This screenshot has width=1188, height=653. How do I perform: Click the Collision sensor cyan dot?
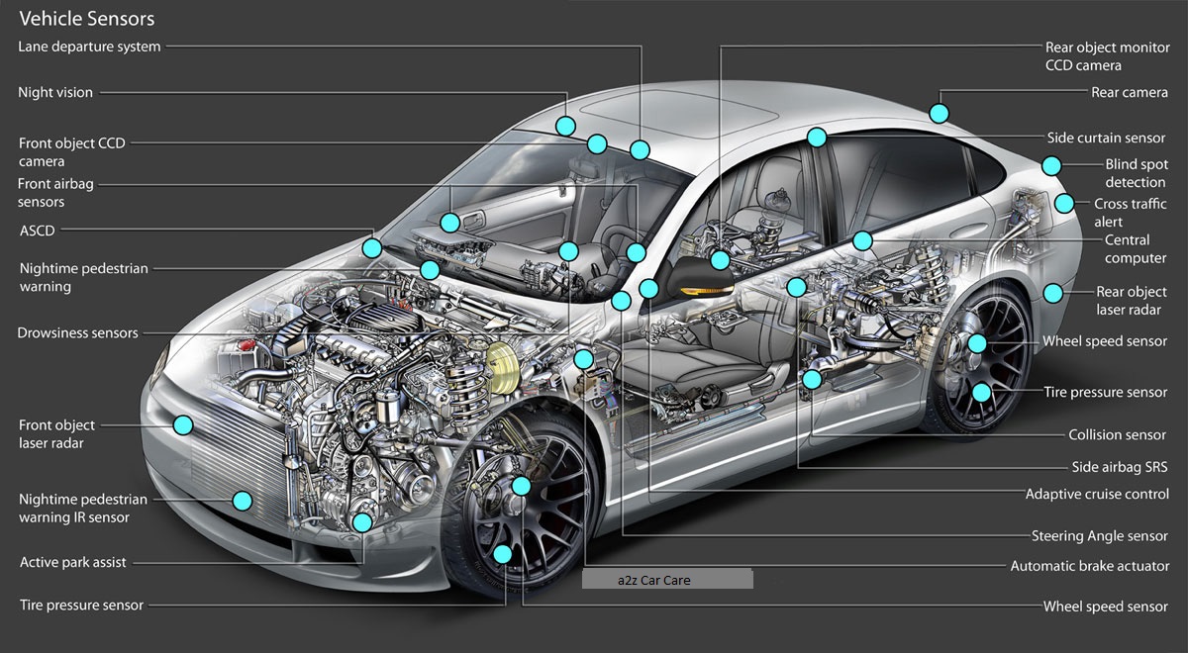[812, 379]
